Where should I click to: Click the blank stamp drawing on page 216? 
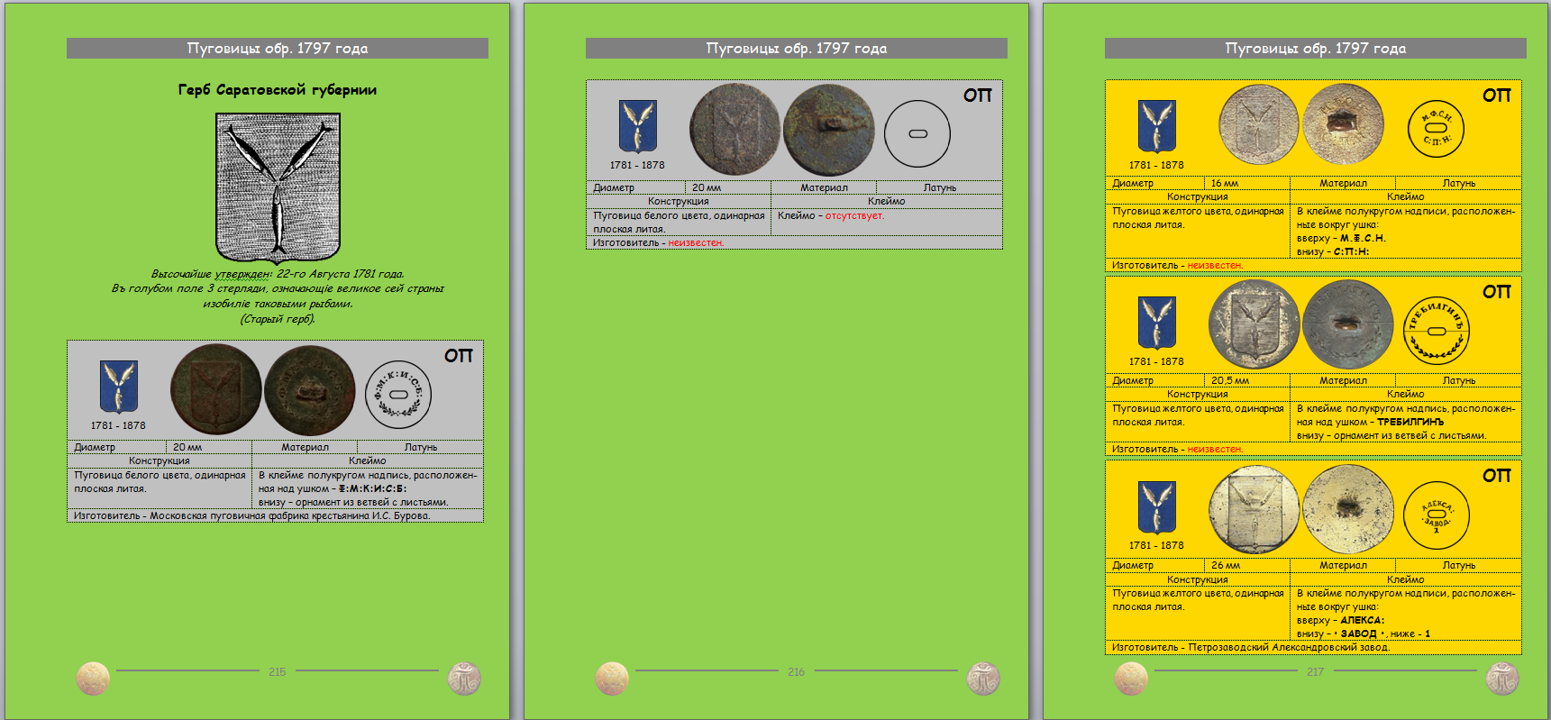(x=917, y=133)
